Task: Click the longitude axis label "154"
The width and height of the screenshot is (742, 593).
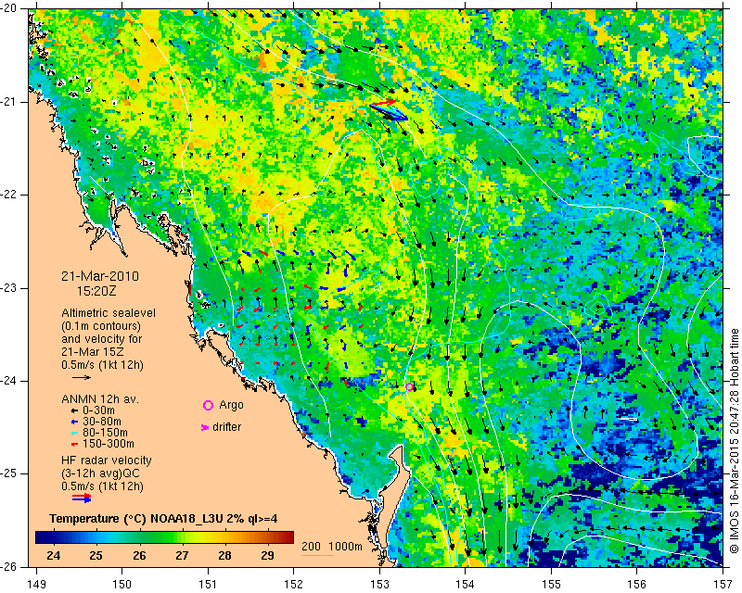Action: 466,584
